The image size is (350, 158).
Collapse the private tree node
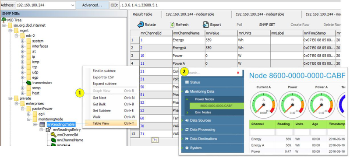[10, 98]
